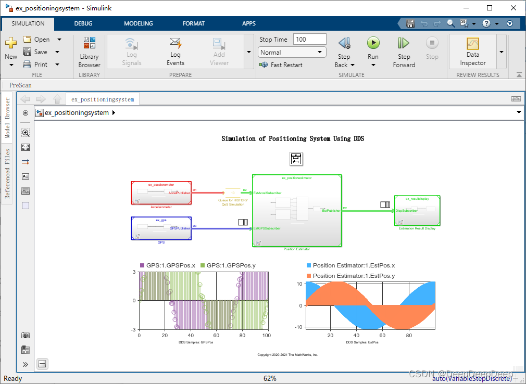Select the Queue for HISTORY QoS block
Viewport: 526px width, 384px height.
tap(233, 193)
